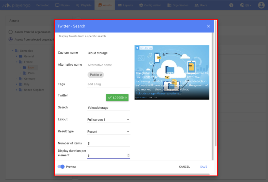The image size is (268, 182).
Task: Collapse the Demo doc tree node
Action: 12,51
